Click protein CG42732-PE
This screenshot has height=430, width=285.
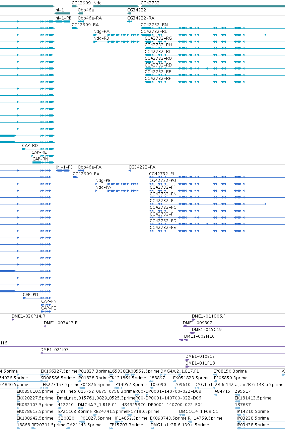tap(163, 228)
